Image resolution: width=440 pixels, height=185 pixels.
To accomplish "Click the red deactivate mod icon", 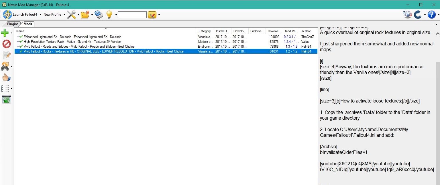I will pos(6,44).
